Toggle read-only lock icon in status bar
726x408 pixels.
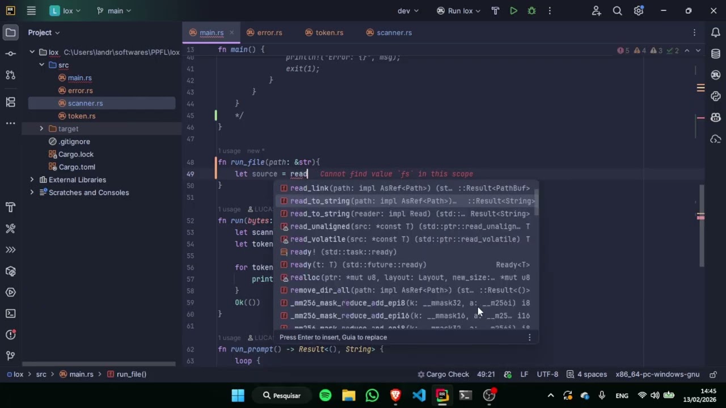713,375
